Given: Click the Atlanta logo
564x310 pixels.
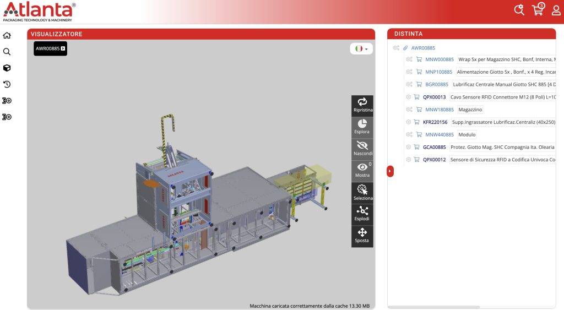Looking at the screenshot, I should point(39,12).
